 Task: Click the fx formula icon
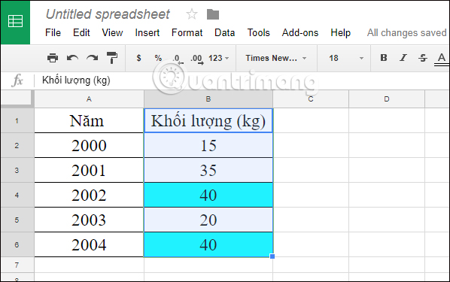17,80
